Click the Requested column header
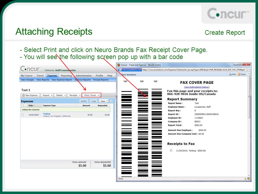This screenshot has width=258, height=194. click(x=102, y=105)
